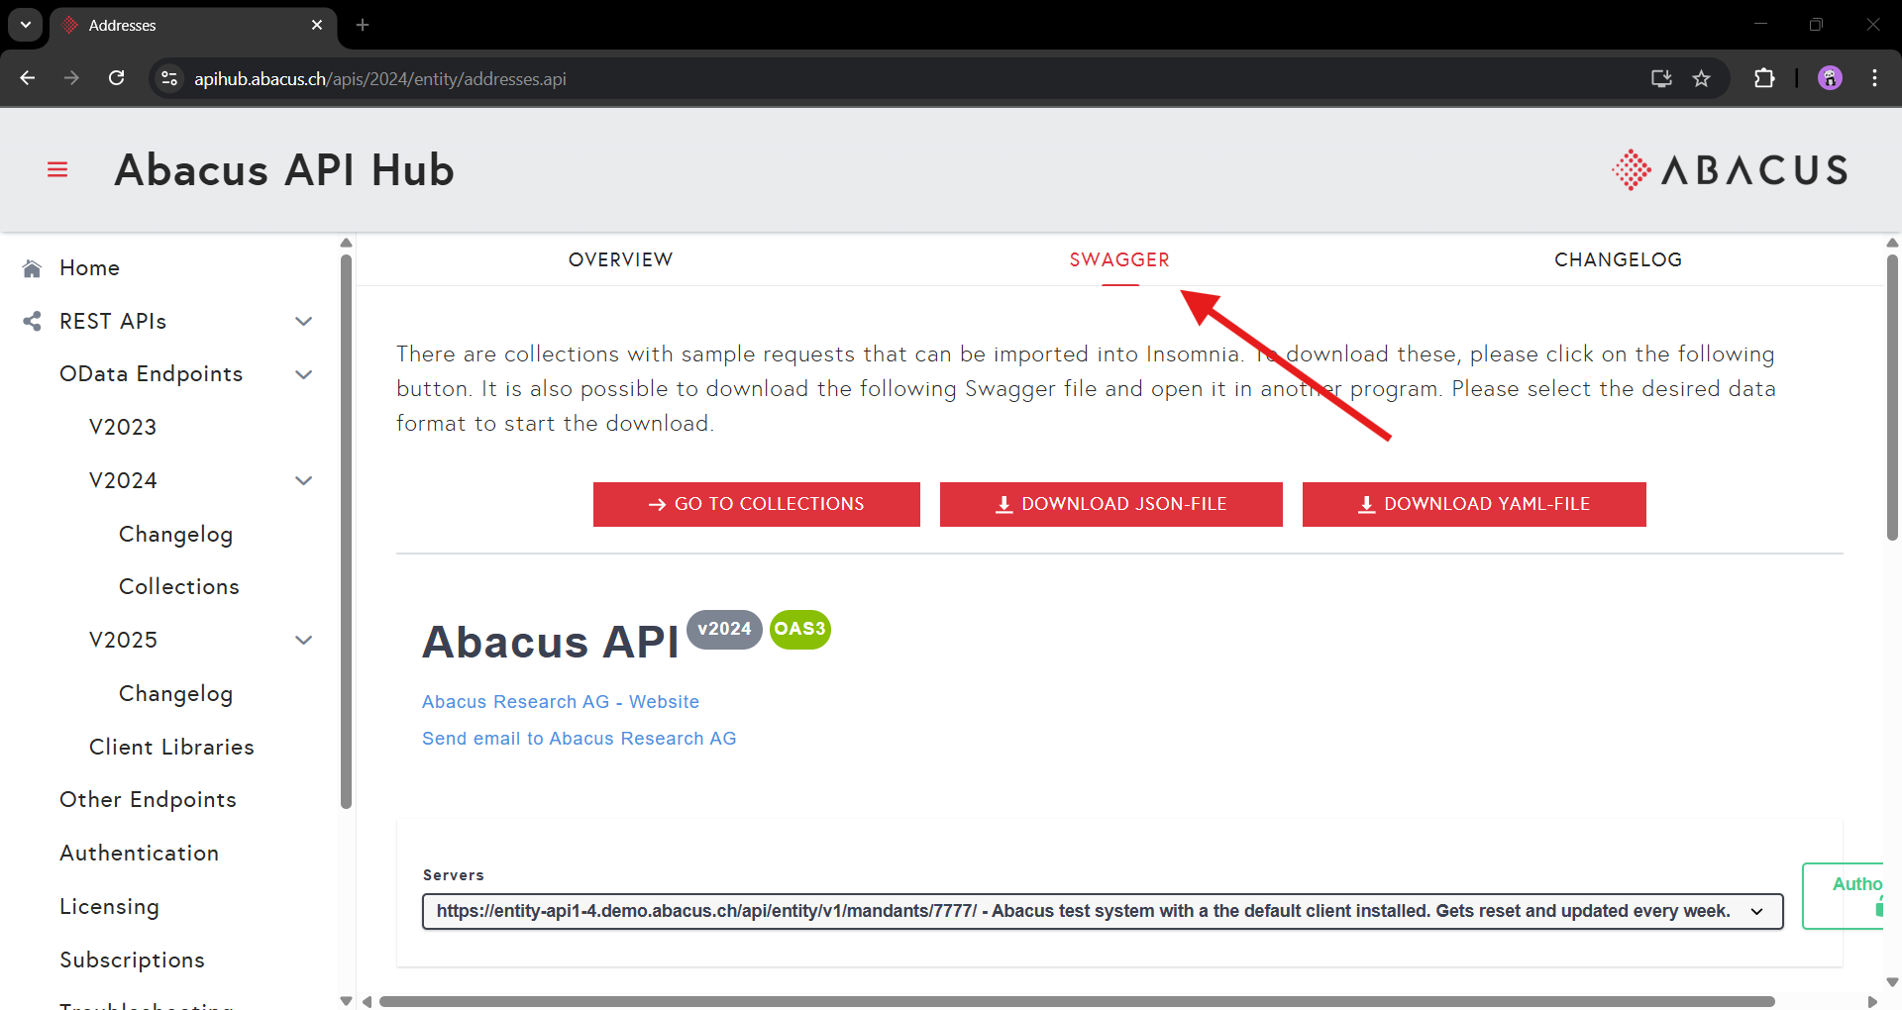Open the tab search dropdown arrow
The width and height of the screenshot is (1902, 1010).
tap(26, 25)
